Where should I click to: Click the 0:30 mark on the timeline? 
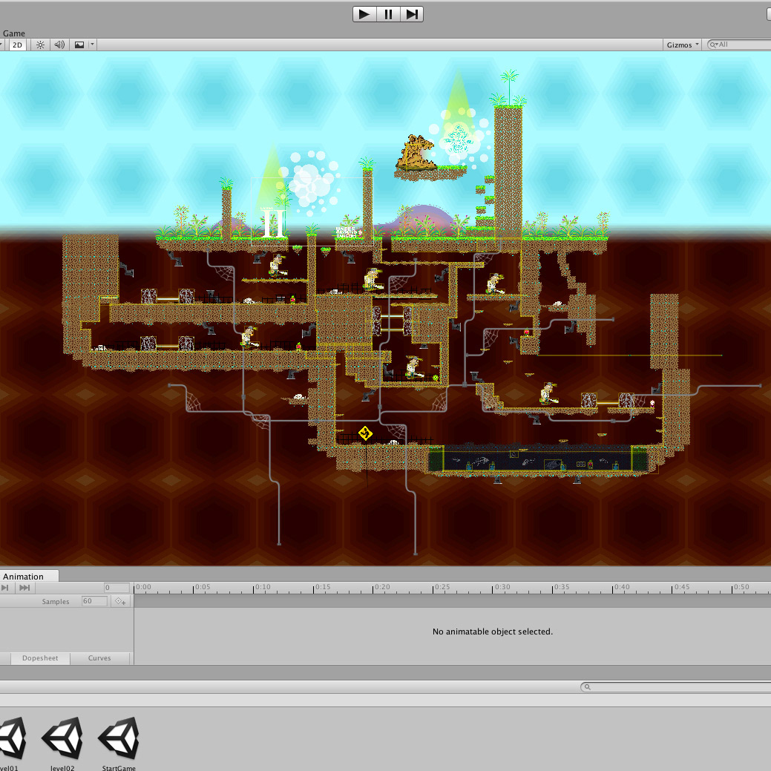point(502,587)
